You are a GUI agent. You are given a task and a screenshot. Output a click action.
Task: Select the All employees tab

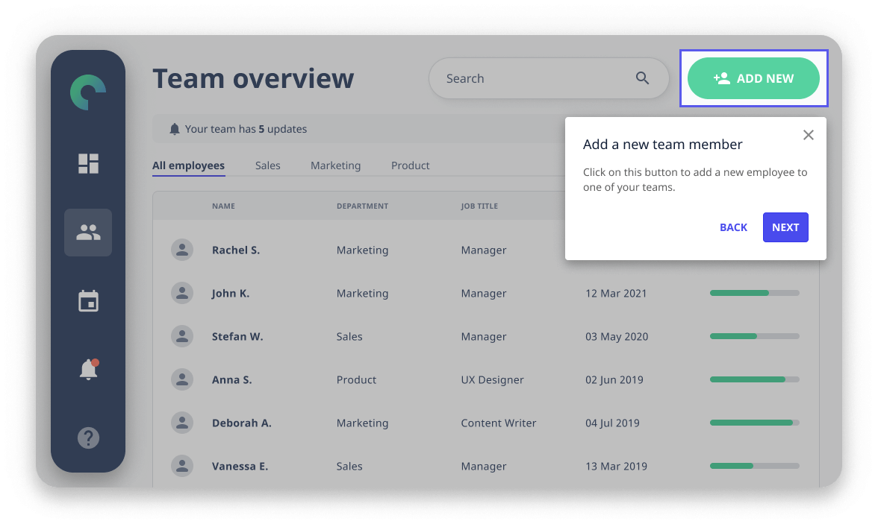[188, 165]
